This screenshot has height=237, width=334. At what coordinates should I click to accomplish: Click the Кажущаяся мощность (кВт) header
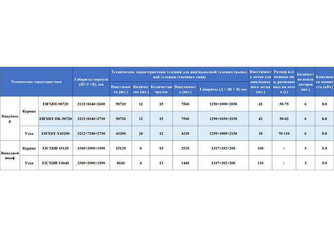[x=325, y=82]
